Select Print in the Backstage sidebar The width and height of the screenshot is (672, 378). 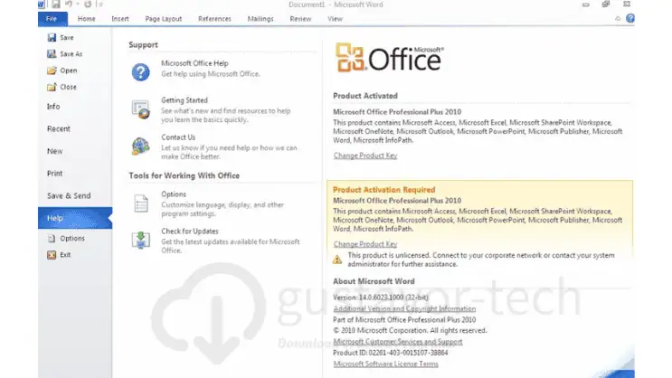[55, 173]
